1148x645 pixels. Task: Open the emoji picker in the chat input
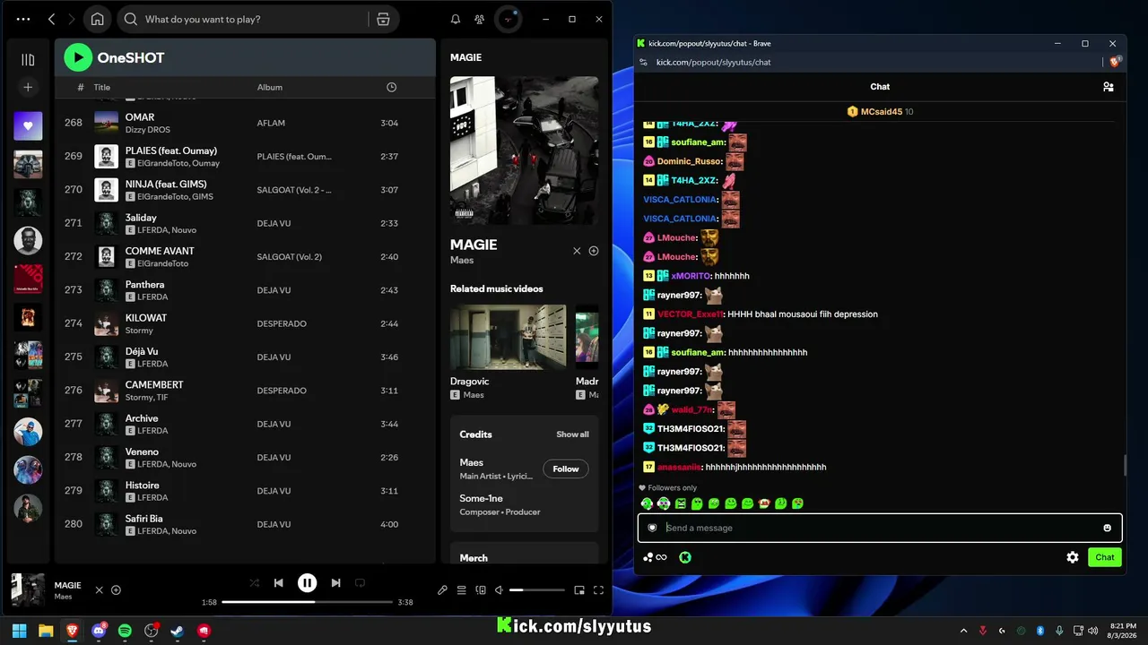1108,528
